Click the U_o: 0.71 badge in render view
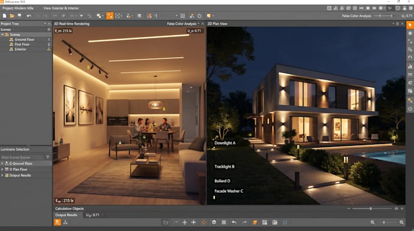Screen dimensions: 414x231 (x=194, y=31)
